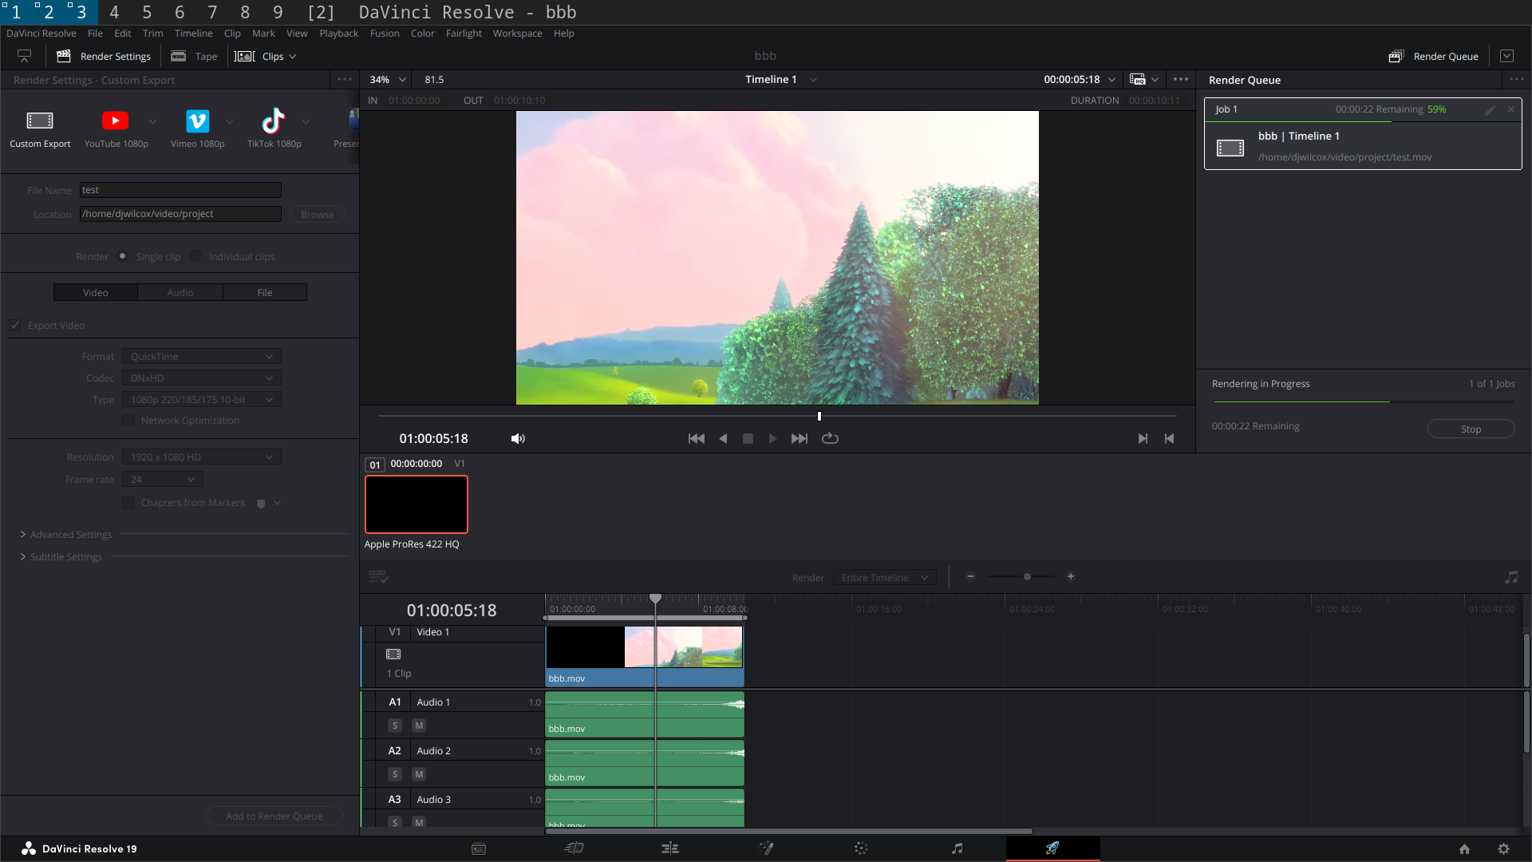The width and height of the screenshot is (1532, 862).
Task: Switch to the Video settings tab
Action: click(96, 293)
